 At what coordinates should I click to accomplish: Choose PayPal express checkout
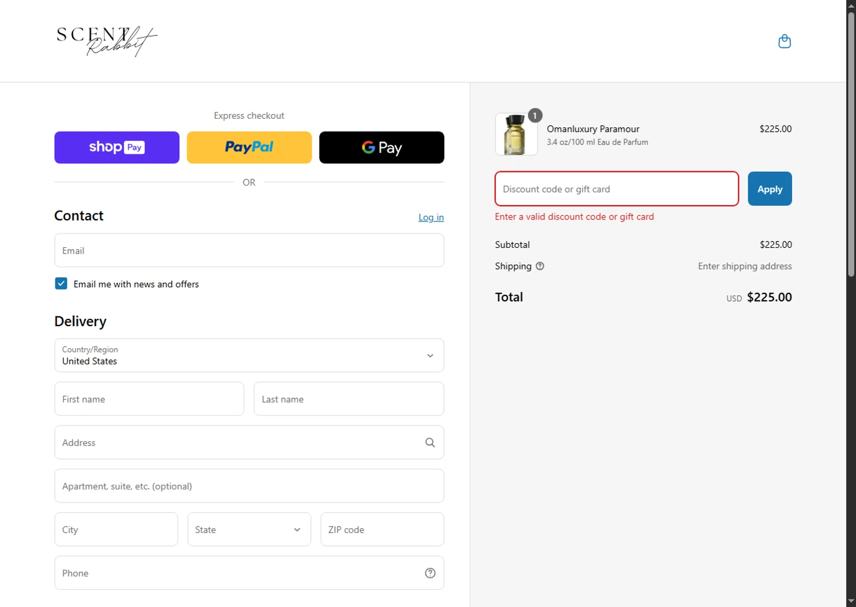tap(249, 147)
